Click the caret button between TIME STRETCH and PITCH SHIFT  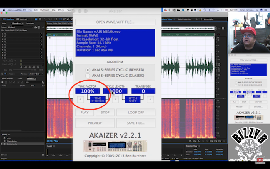(x=115, y=100)
